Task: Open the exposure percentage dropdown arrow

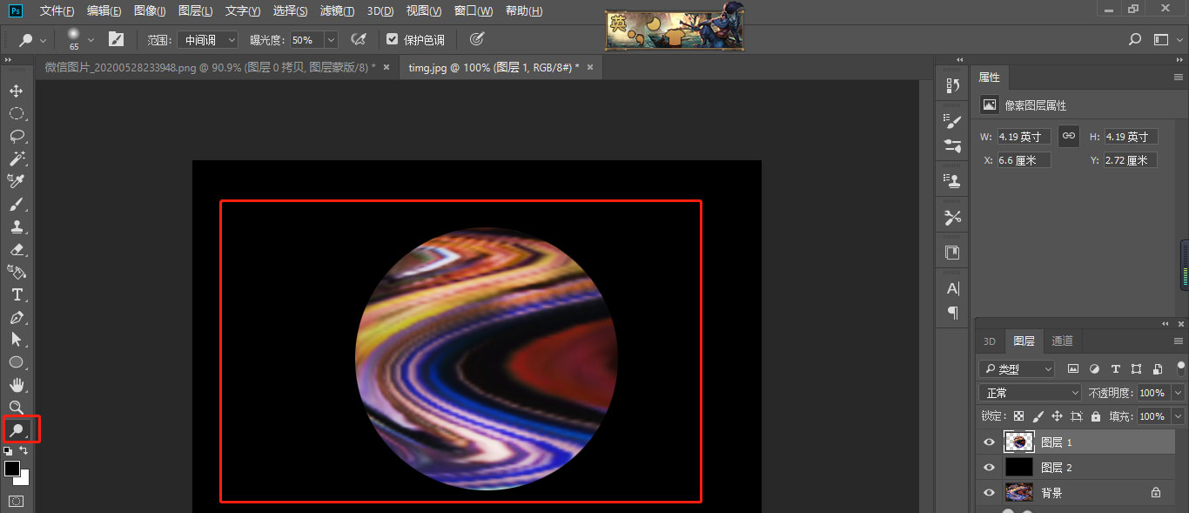Action: 331,39
